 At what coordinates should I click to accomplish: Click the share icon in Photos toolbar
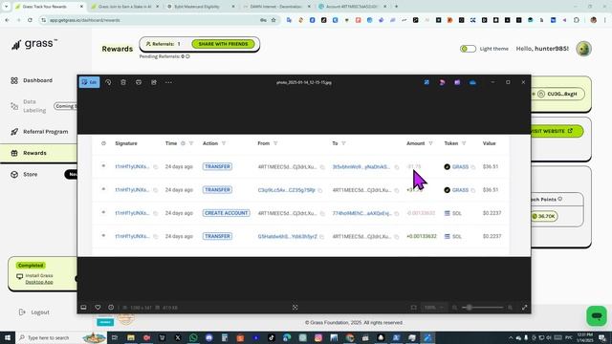154,82
